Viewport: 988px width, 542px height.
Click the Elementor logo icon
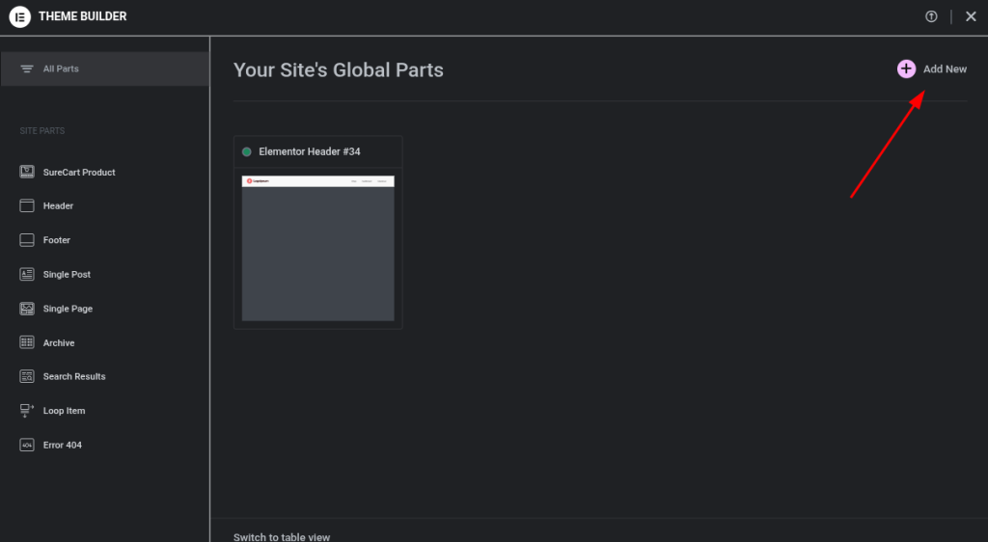(19, 16)
